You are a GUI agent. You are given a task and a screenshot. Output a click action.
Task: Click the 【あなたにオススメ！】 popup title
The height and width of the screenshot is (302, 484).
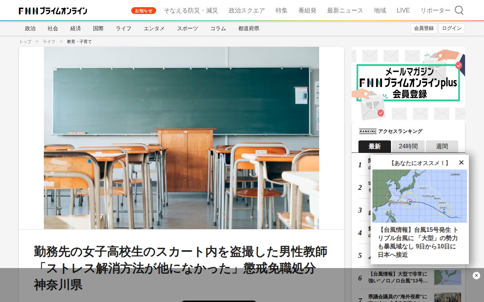(x=420, y=163)
